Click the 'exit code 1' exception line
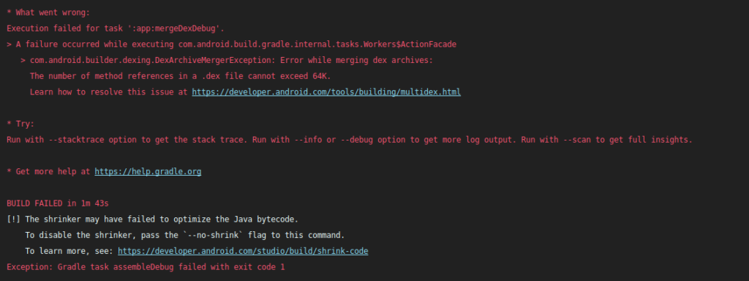 coord(146,266)
